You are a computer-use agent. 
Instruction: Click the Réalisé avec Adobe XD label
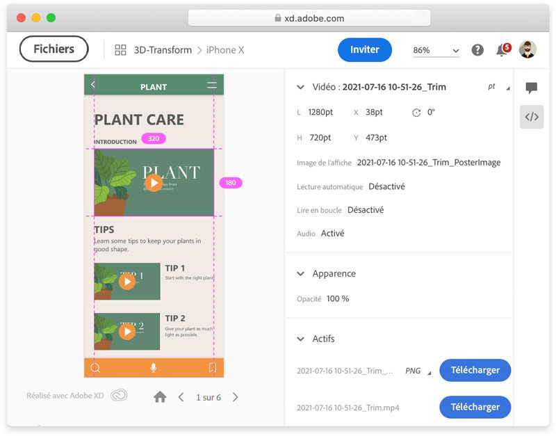(x=65, y=396)
